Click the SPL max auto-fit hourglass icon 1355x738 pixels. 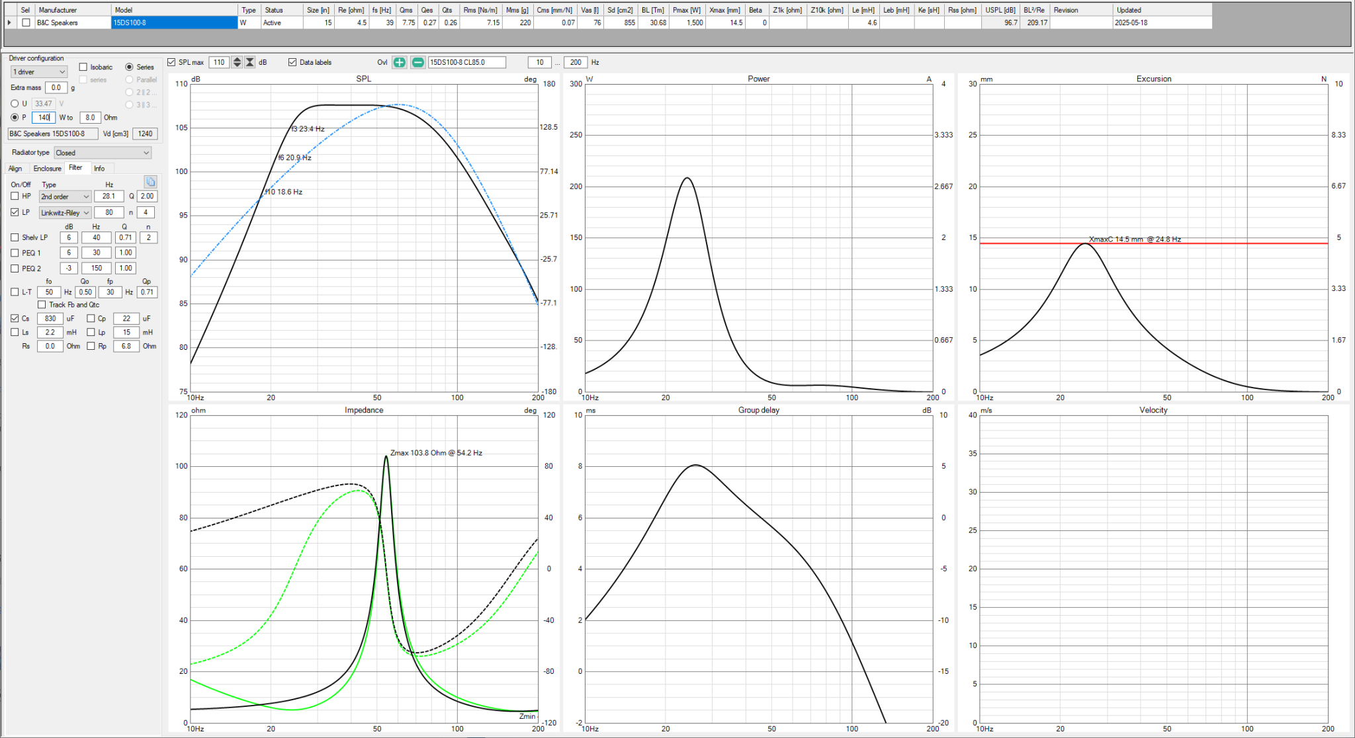pos(249,62)
